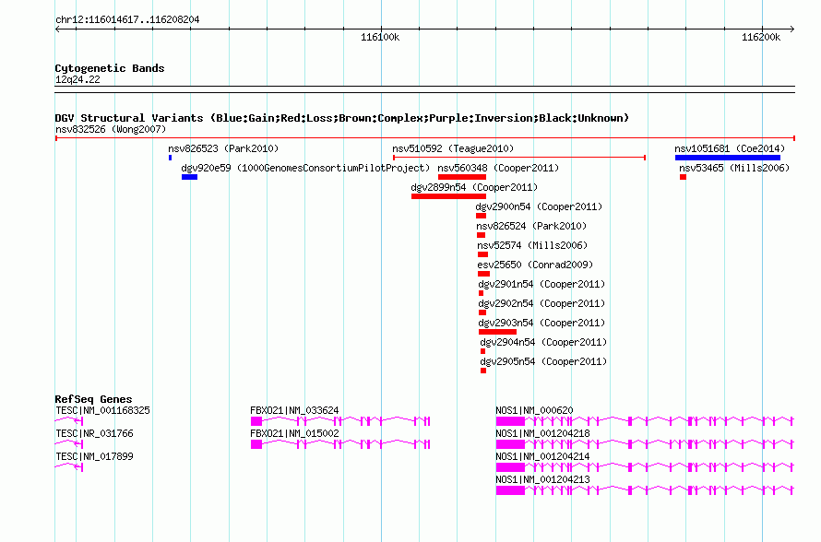
Task: Select NOS1|NM_001204214 gene label
Action: click(x=542, y=456)
